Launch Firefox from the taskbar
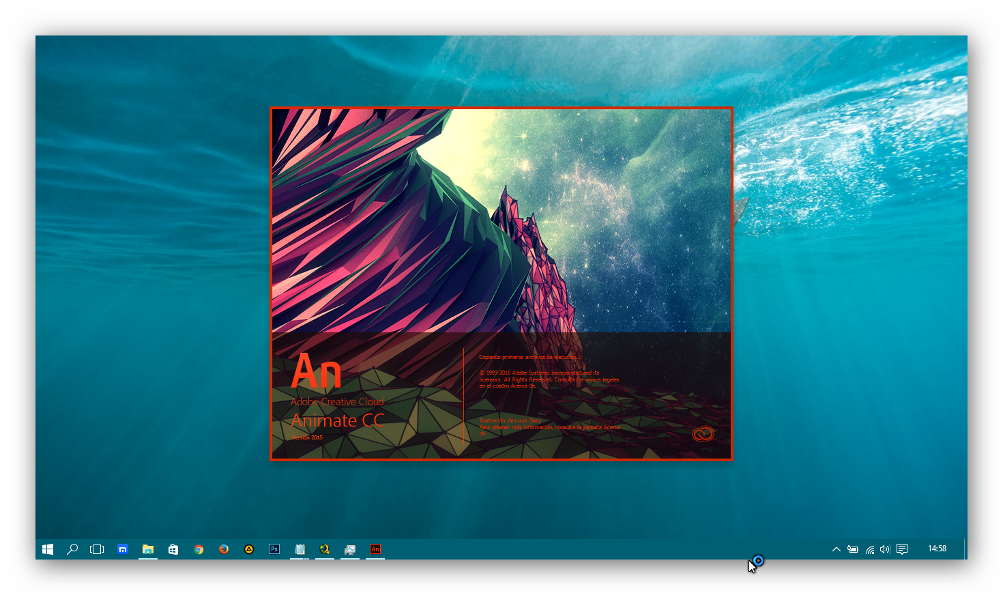 coord(224,549)
